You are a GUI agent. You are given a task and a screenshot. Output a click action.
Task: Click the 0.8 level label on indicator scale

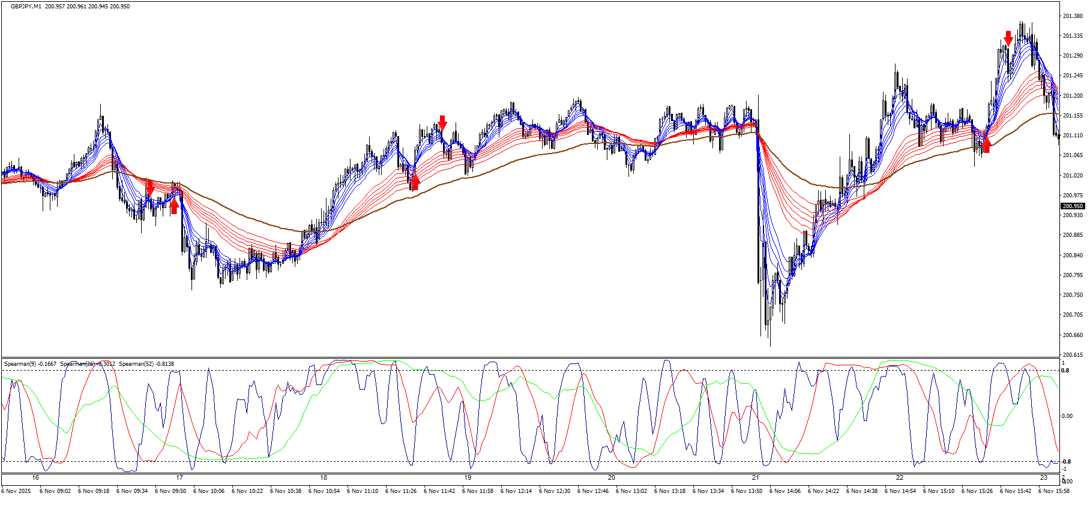pyautogui.click(x=1065, y=371)
